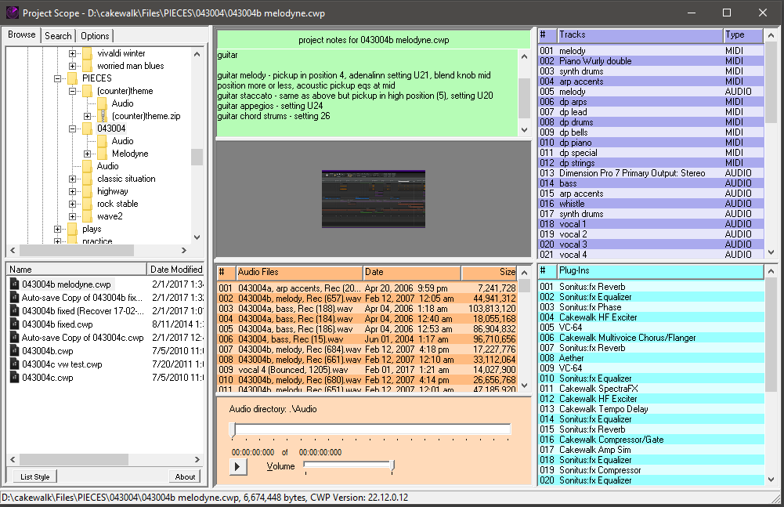Sort by the Audio Files column header
This screenshot has width=784, height=507.
pos(299,272)
